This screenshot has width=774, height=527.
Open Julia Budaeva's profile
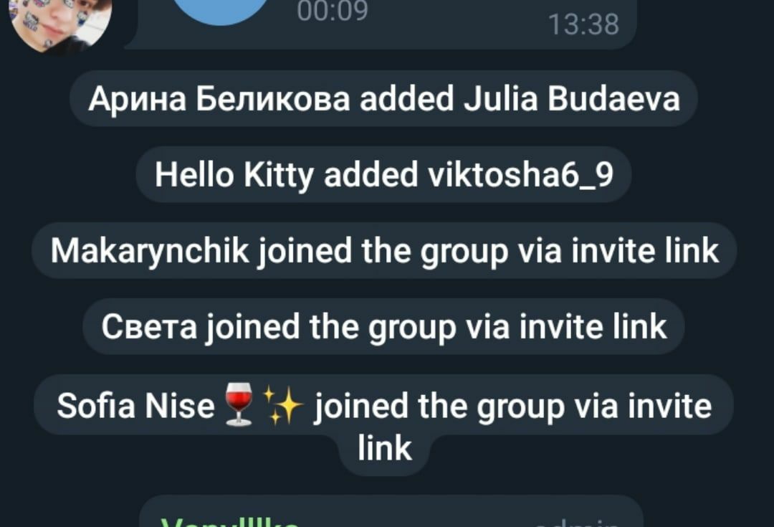572,98
